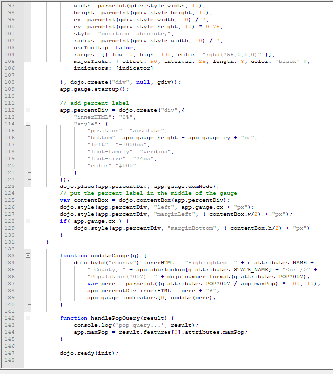This screenshot has width=333, height=374.
Task: Click 'contentBox' variable declaration on line 125
Action: (91, 200)
